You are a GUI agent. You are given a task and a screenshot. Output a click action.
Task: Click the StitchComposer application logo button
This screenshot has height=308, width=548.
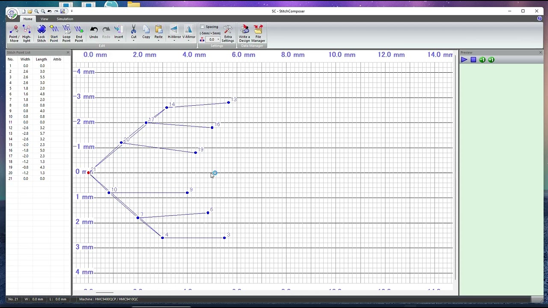tap(12, 14)
